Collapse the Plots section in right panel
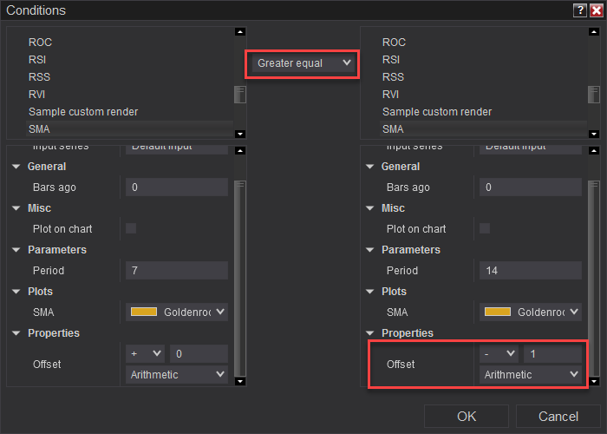This screenshot has height=434, width=607. (x=370, y=292)
